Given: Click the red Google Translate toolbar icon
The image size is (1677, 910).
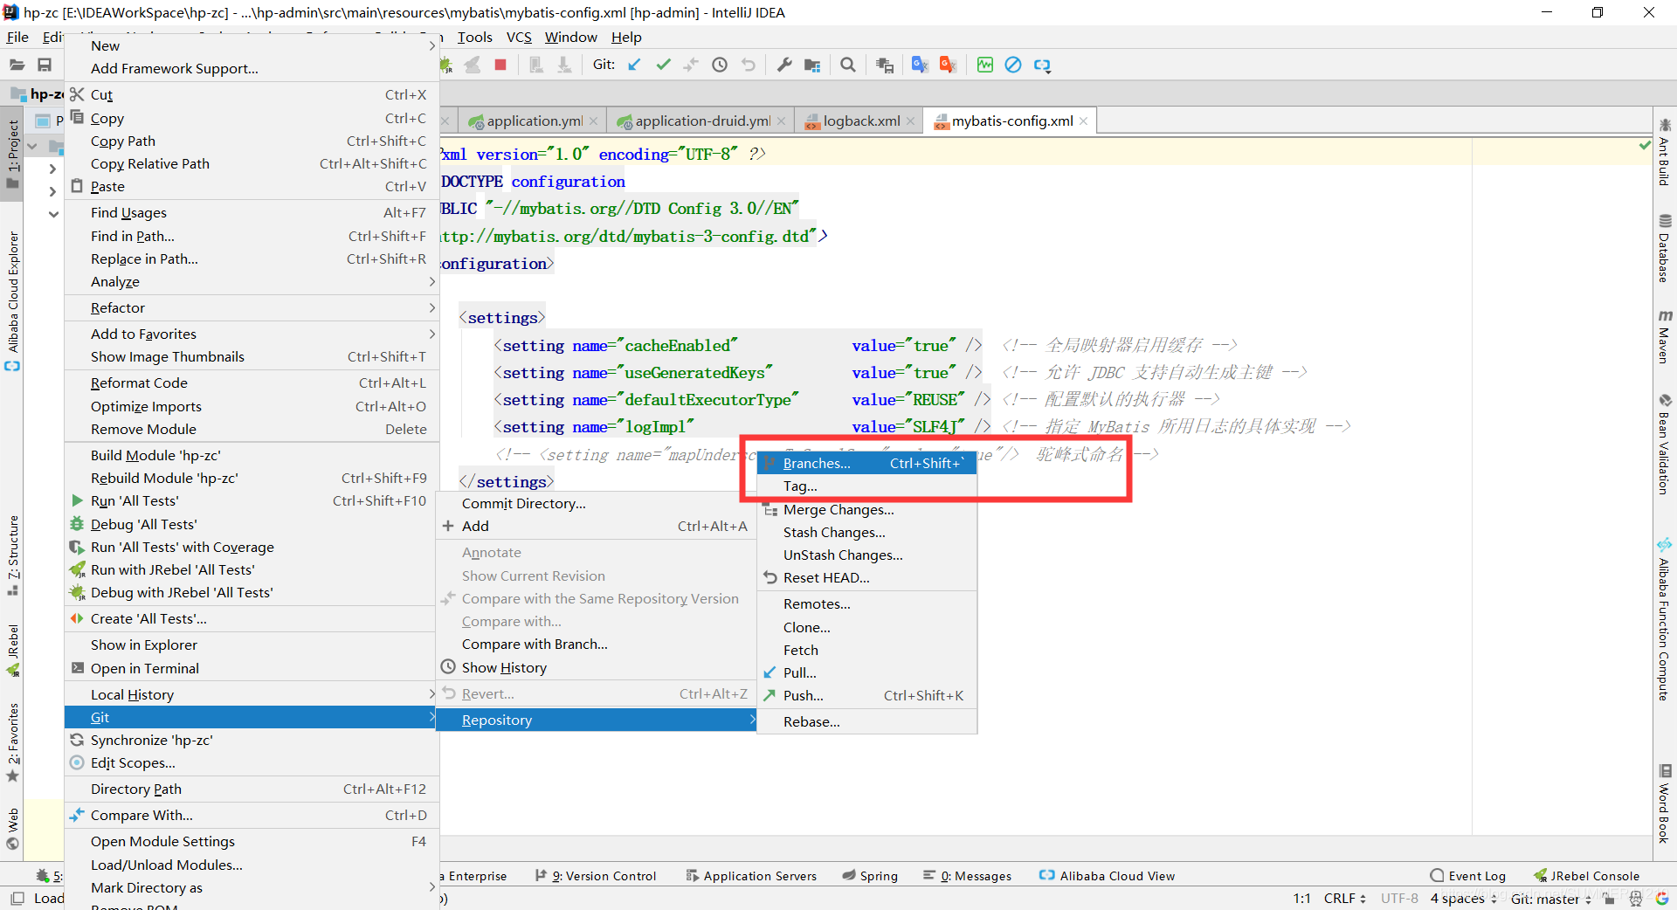Looking at the screenshot, I should 948,65.
